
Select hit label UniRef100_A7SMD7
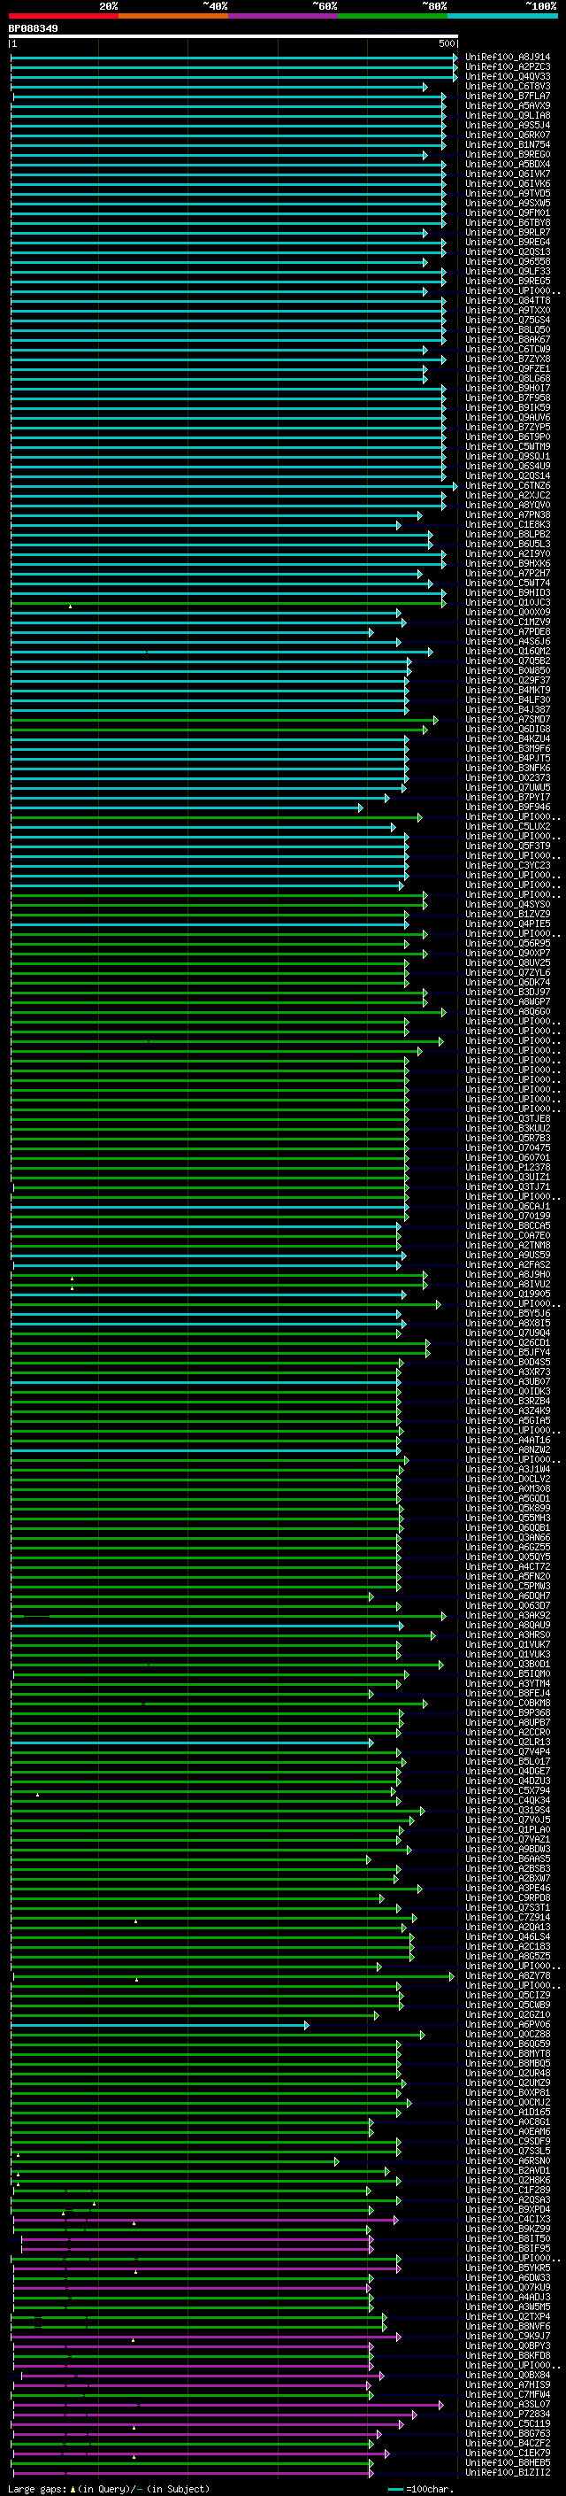pos(508,720)
